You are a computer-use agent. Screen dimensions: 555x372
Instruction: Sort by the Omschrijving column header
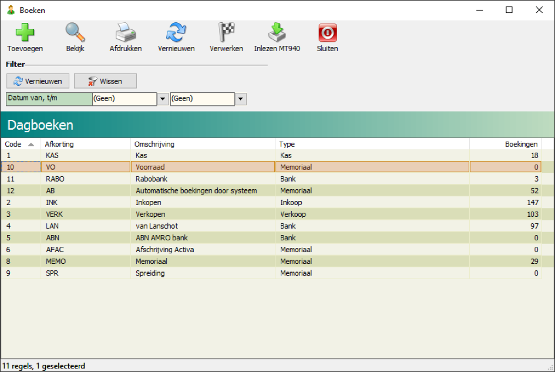point(203,144)
